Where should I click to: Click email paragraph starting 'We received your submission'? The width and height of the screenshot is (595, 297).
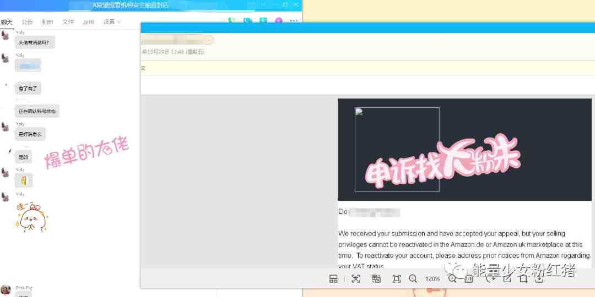pos(464,250)
